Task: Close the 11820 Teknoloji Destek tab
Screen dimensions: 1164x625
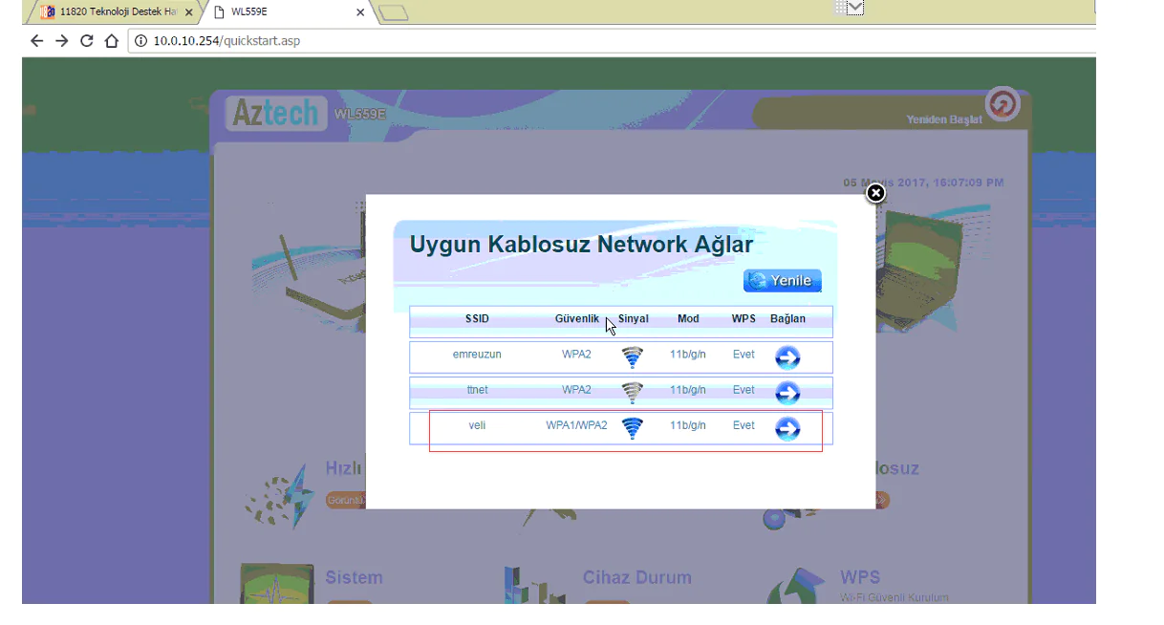Action: pyautogui.click(x=189, y=12)
